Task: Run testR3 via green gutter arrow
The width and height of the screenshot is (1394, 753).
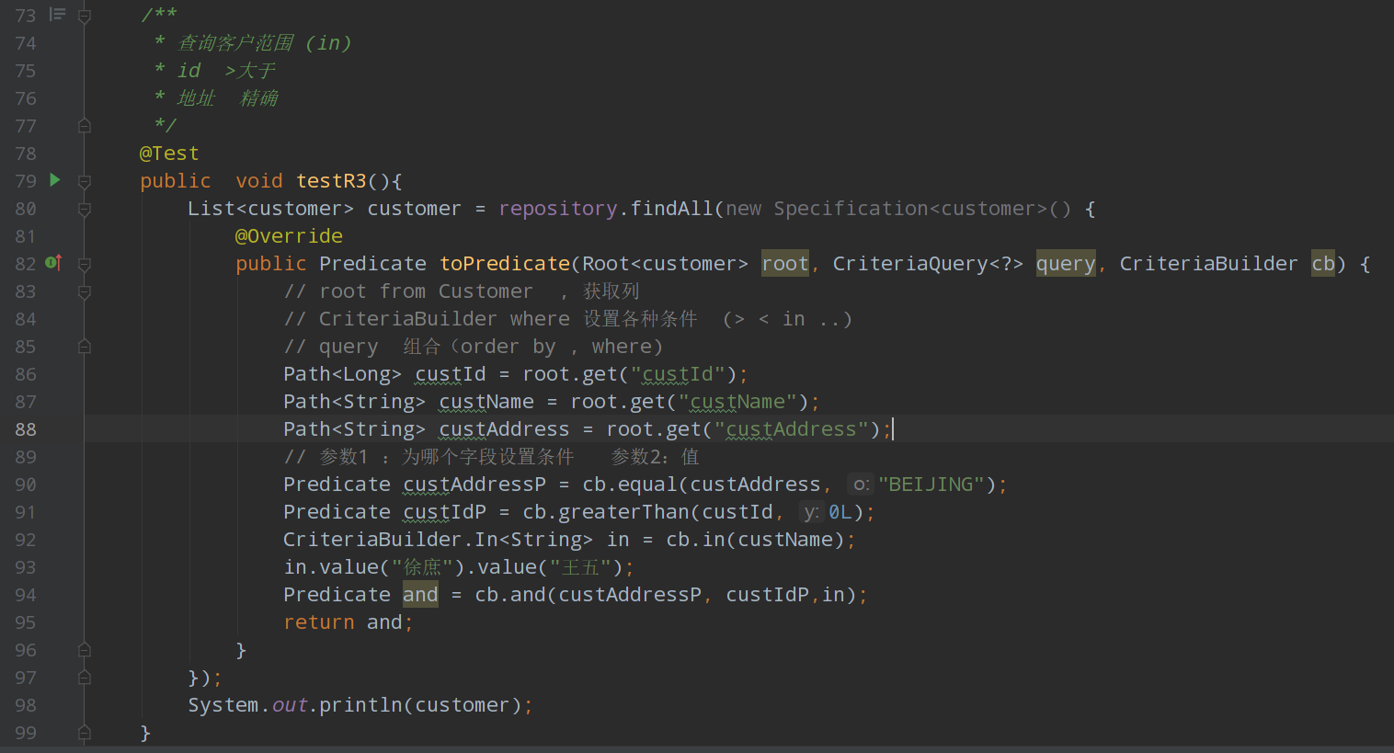Action: [x=55, y=180]
